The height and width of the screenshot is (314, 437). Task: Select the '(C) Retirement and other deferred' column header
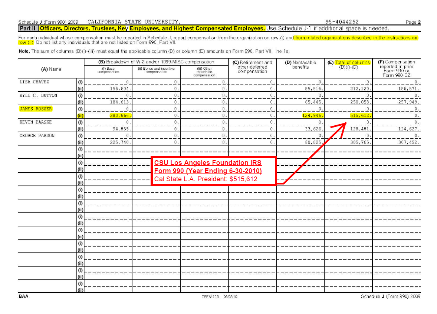click(x=252, y=67)
